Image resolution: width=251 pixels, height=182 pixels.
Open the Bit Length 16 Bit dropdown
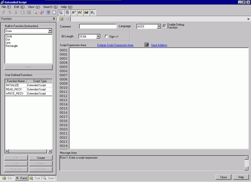98,36
